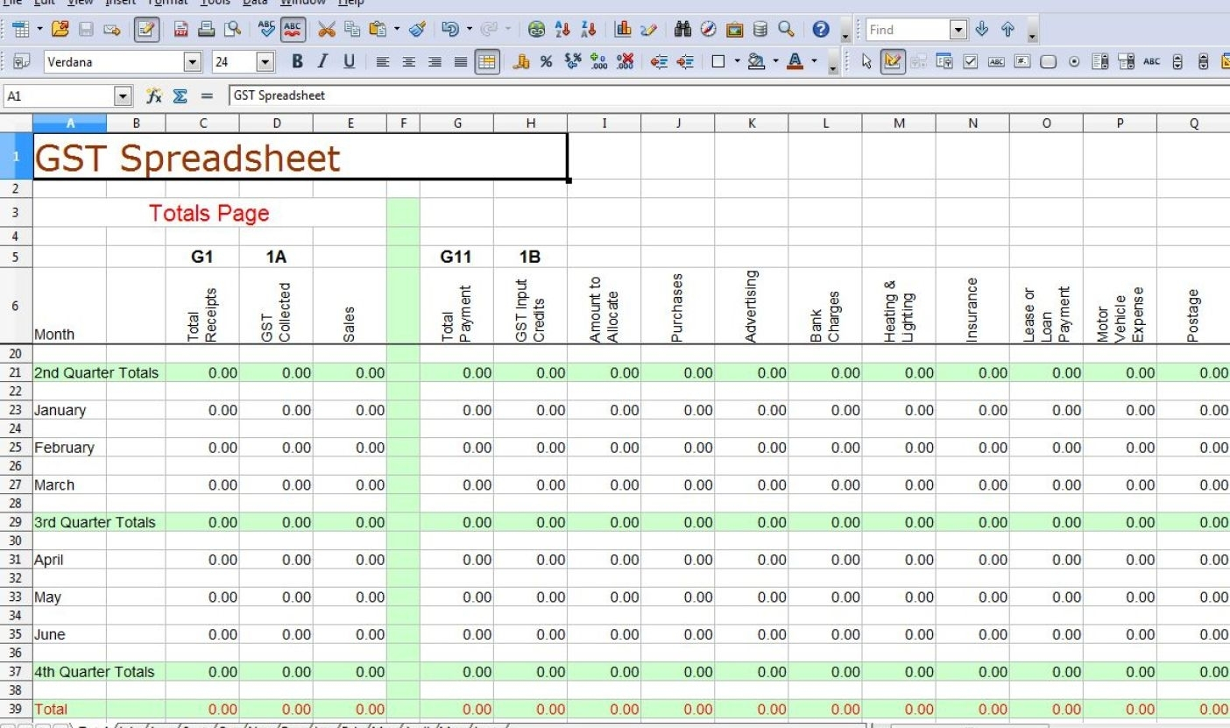Export directly as PDF
The height and width of the screenshot is (728, 1230).
[x=181, y=30]
